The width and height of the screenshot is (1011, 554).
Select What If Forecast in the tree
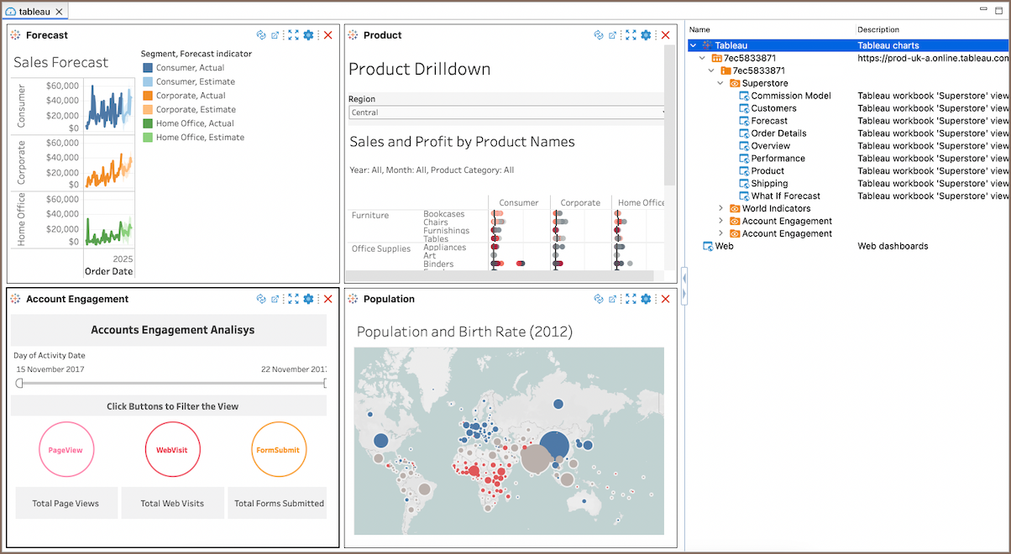(x=785, y=196)
